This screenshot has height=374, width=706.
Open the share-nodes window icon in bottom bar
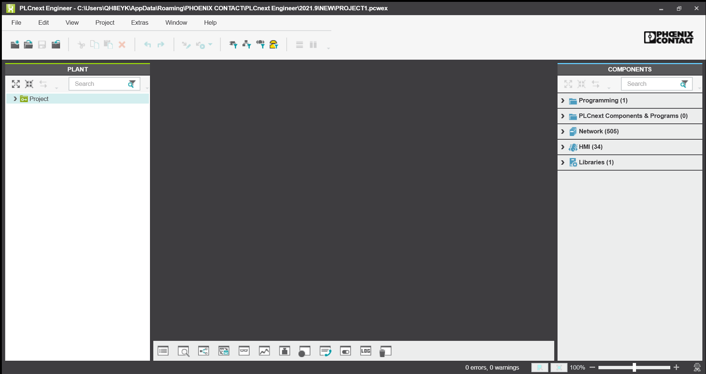point(204,351)
